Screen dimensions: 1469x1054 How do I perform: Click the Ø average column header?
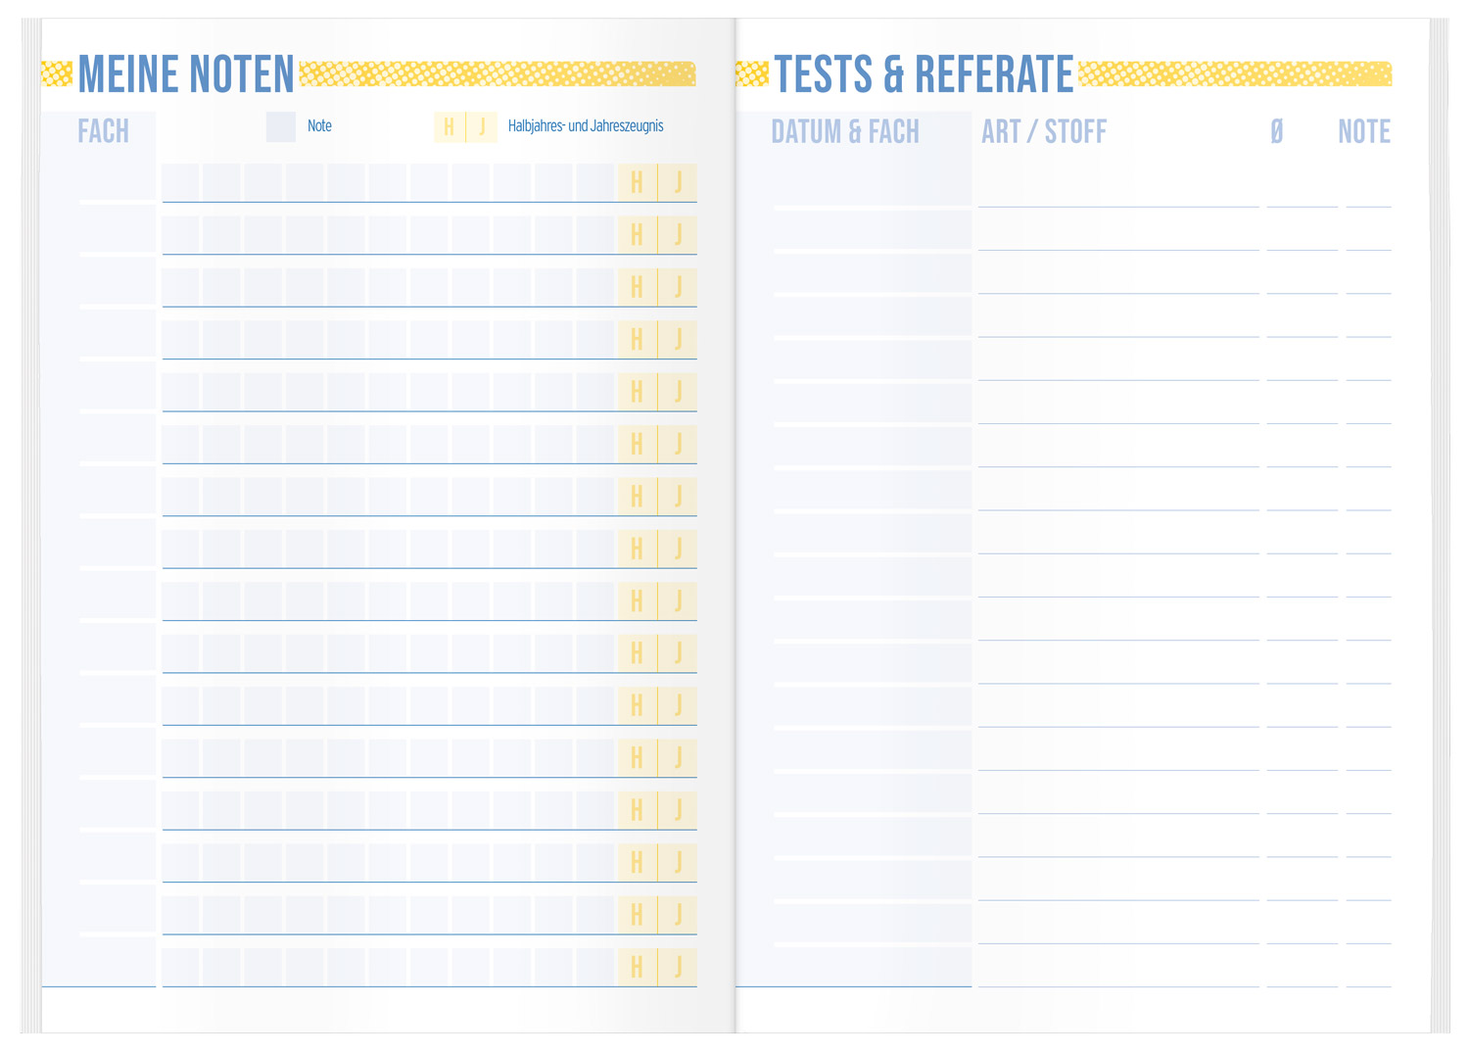click(1277, 131)
